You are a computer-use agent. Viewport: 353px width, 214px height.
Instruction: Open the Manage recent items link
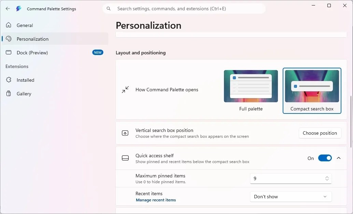tap(156, 200)
